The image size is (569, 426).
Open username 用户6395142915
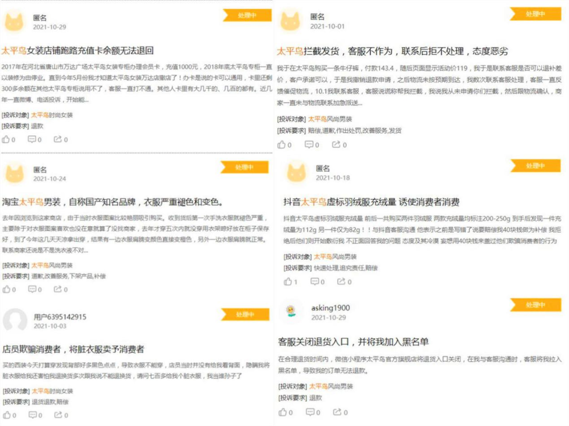tap(60, 317)
